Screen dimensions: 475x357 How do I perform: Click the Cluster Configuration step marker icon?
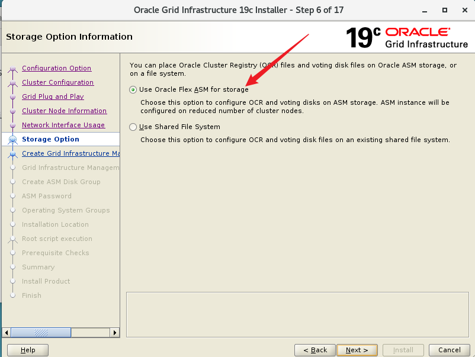12,83
